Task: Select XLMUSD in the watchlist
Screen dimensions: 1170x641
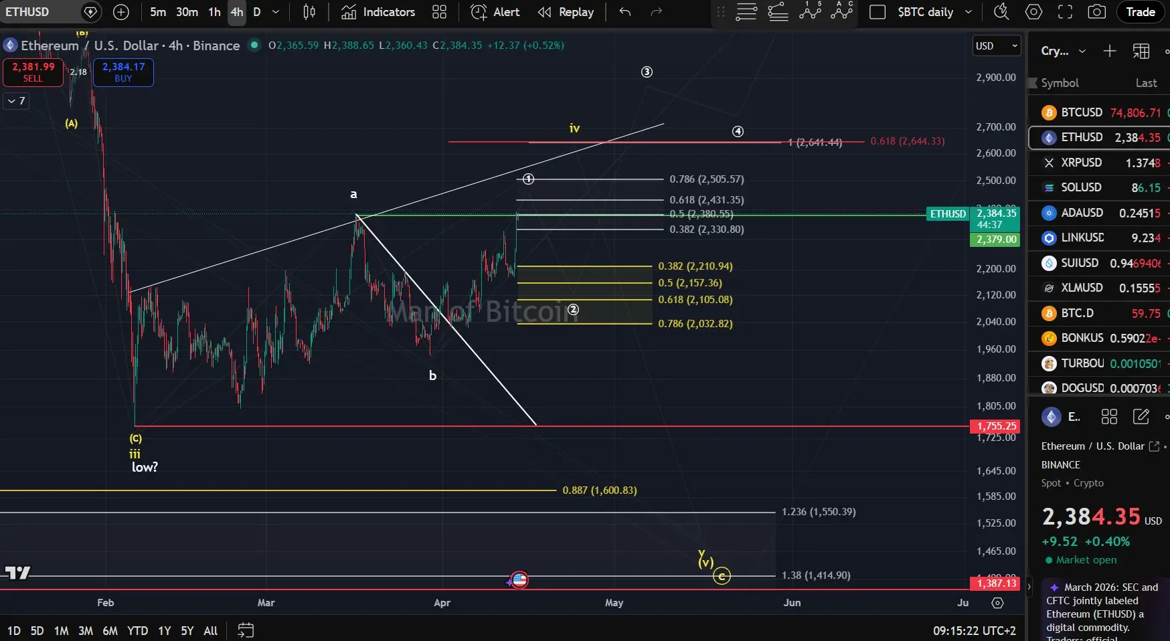Action: point(1099,288)
